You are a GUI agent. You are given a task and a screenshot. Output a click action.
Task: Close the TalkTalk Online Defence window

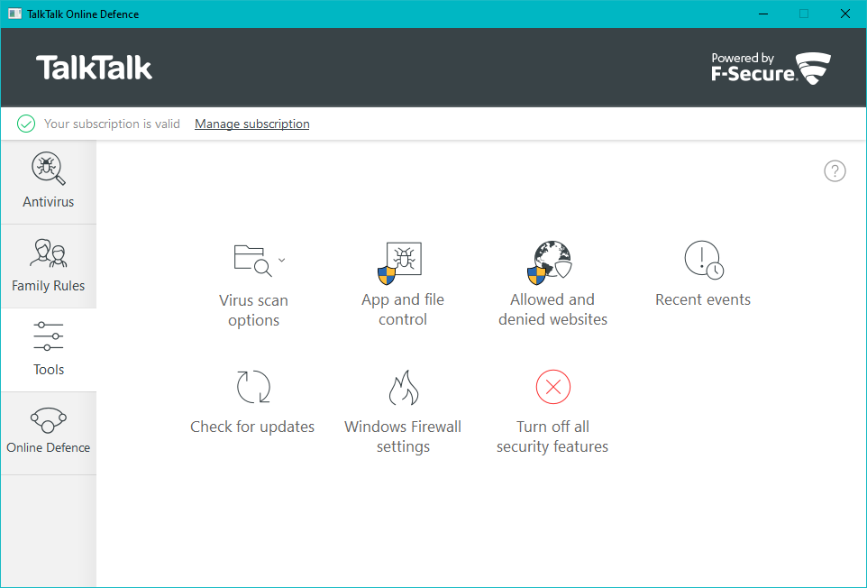[x=844, y=14]
